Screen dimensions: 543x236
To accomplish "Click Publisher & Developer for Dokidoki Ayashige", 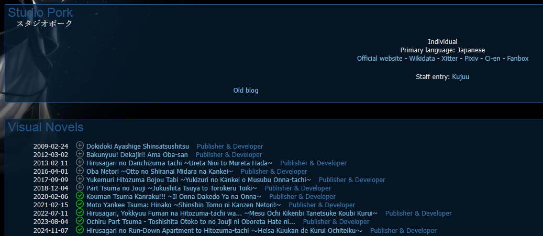I will (230, 147).
